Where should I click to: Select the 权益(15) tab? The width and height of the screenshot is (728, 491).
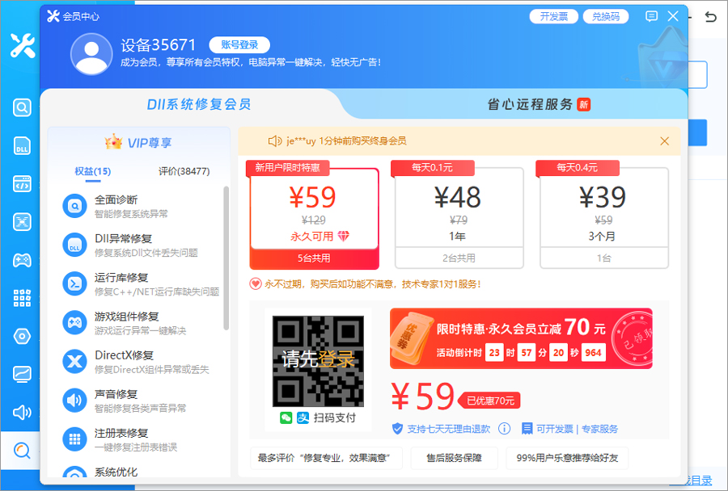tap(93, 171)
